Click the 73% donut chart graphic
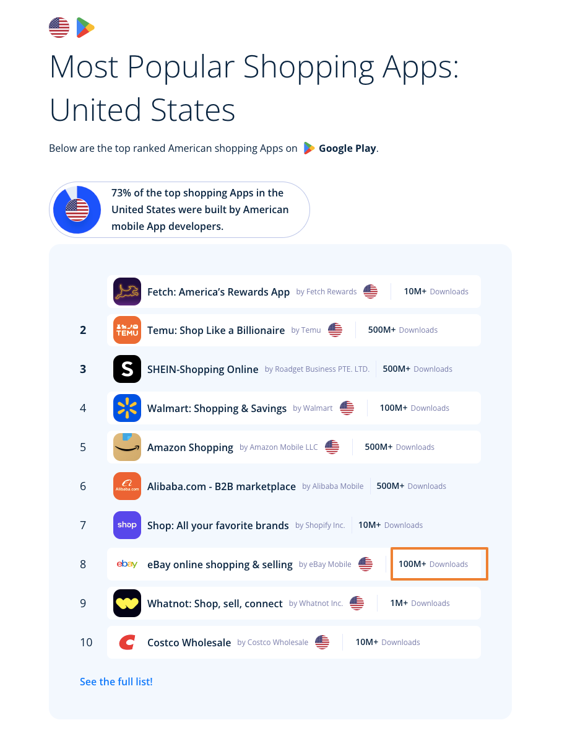This screenshot has height=733, width=562. tap(77, 209)
